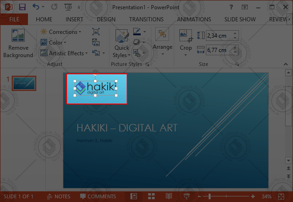The height and width of the screenshot is (202, 293).
Task: Switch to Reading View icon
Action: (169, 196)
